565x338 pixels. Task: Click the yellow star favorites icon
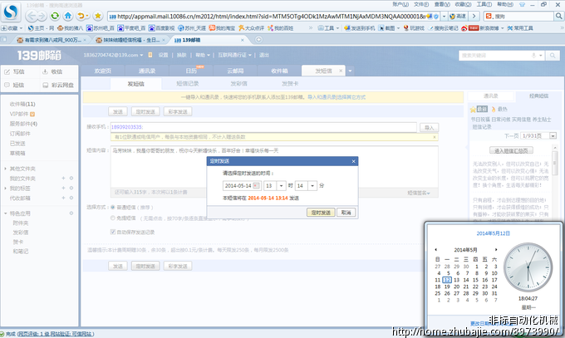click(98, 16)
